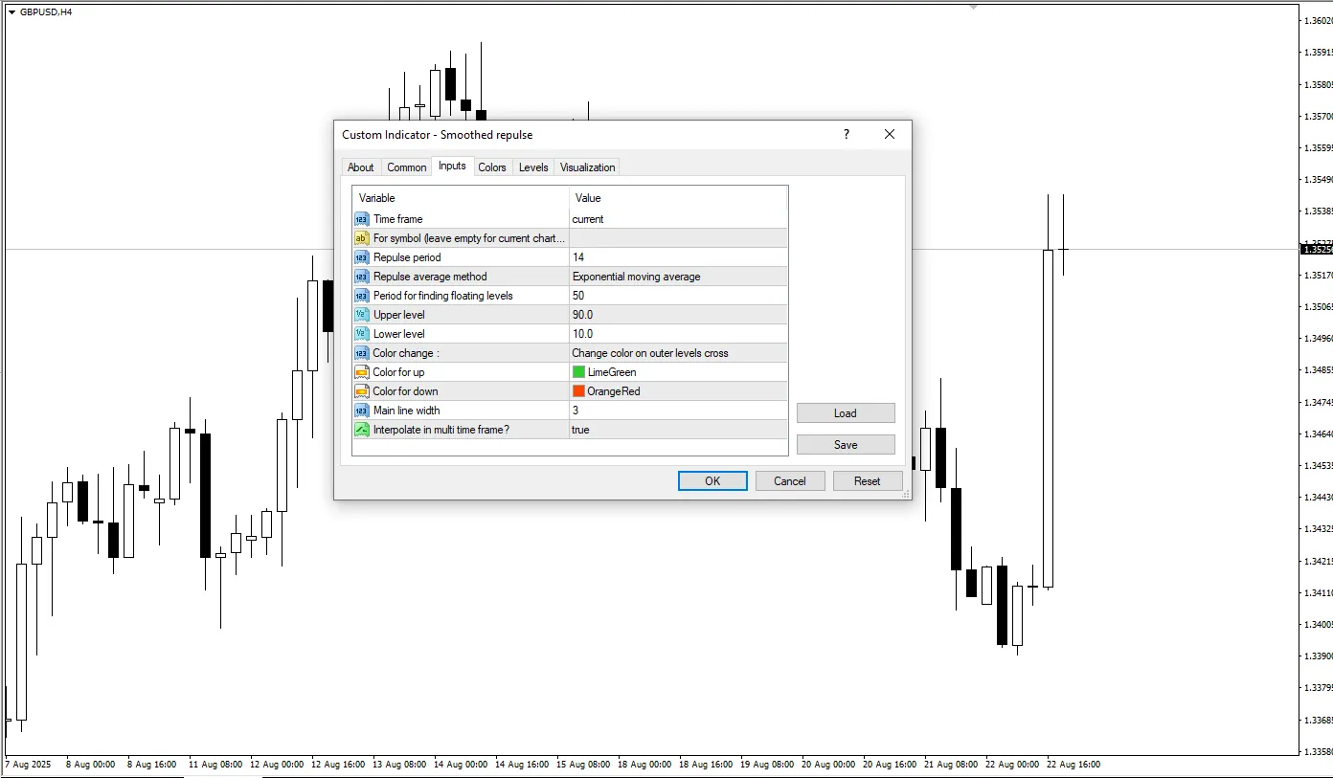Click the dialog help question mark icon

[846, 135]
